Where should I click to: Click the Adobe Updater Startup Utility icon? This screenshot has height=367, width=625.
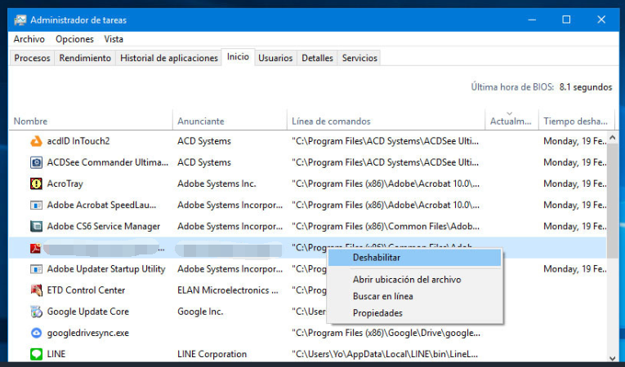coord(36,269)
